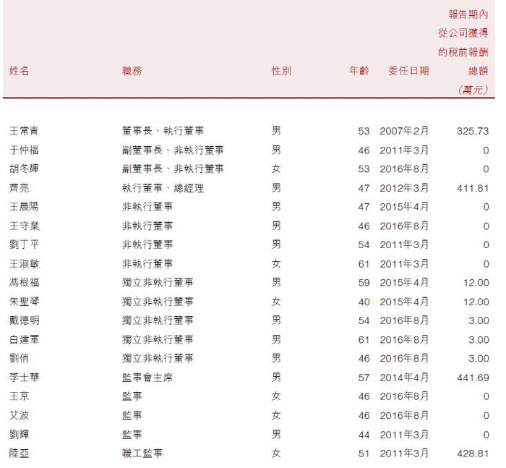This screenshot has height=468, width=506.
Task: Select the name 于仲福
Action: [24, 150]
